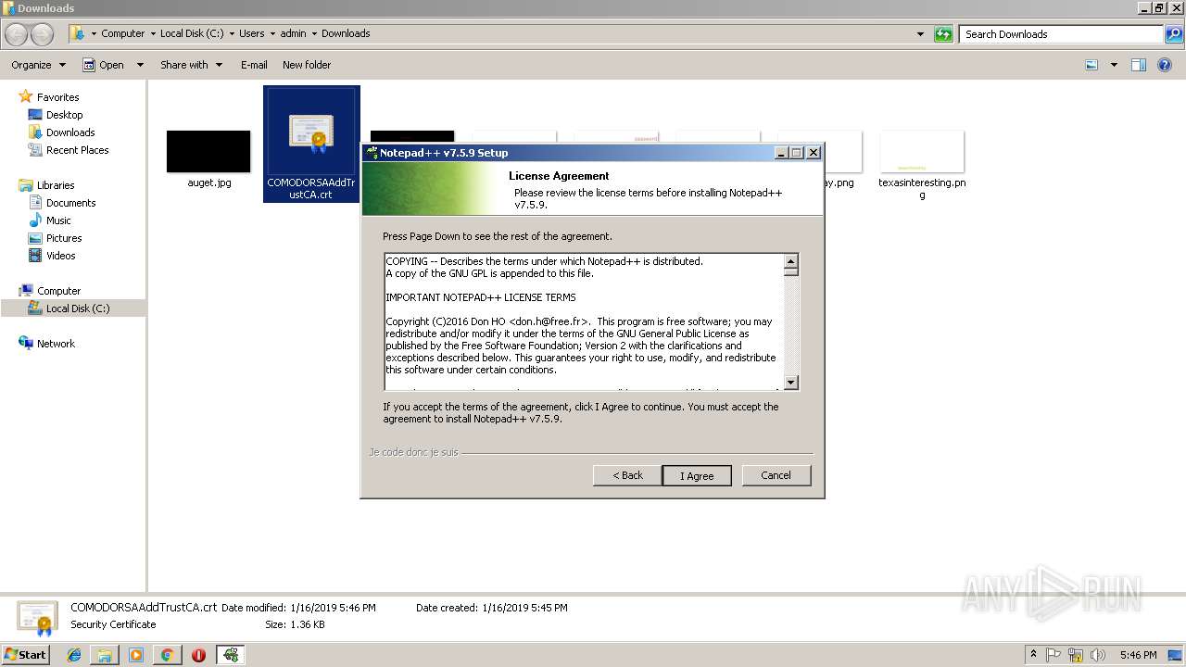Click the search magnifier icon
The height and width of the screenshot is (667, 1186).
pyautogui.click(x=1174, y=34)
